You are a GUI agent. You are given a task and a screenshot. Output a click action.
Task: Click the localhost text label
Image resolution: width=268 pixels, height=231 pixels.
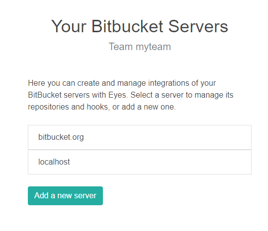coord(54,162)
